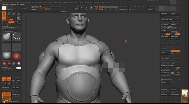Screen dimensions: 189x104
Task: Open the Preferences menu
Action: coord(66,3)
